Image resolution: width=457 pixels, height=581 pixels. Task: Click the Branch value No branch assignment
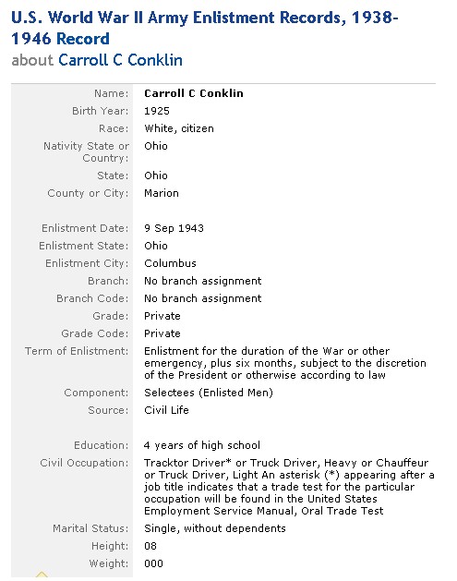coord(203,281)
